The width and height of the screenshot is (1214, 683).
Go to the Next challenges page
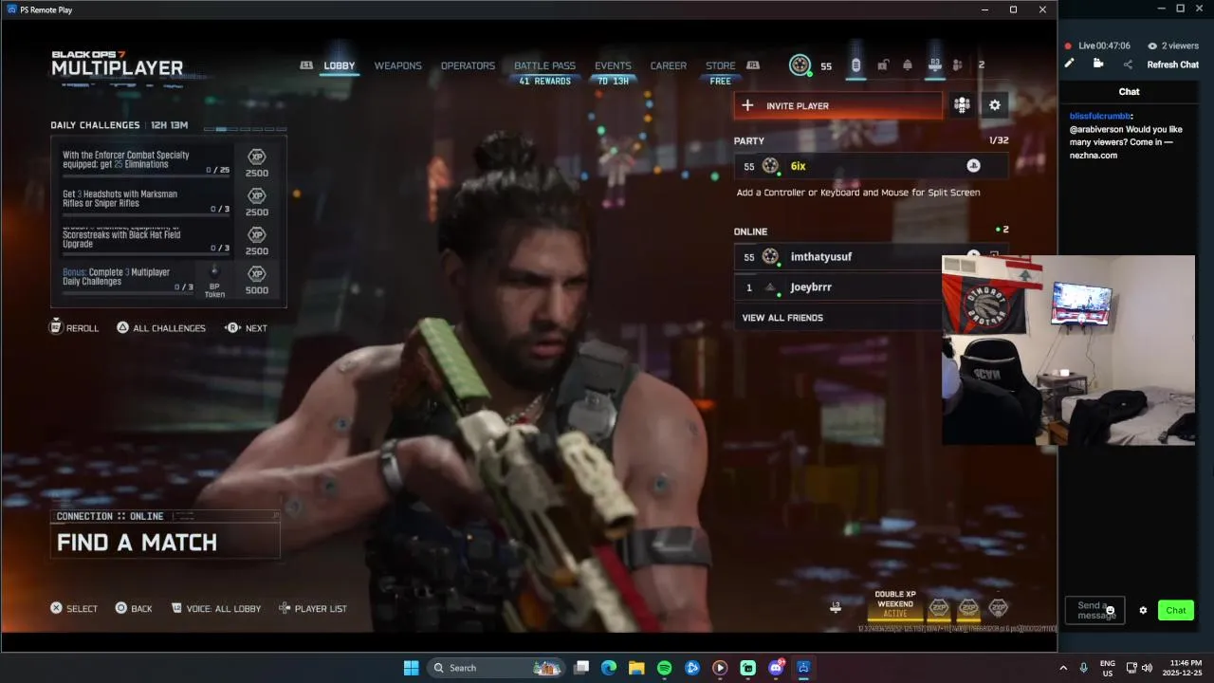click(247, 327)
